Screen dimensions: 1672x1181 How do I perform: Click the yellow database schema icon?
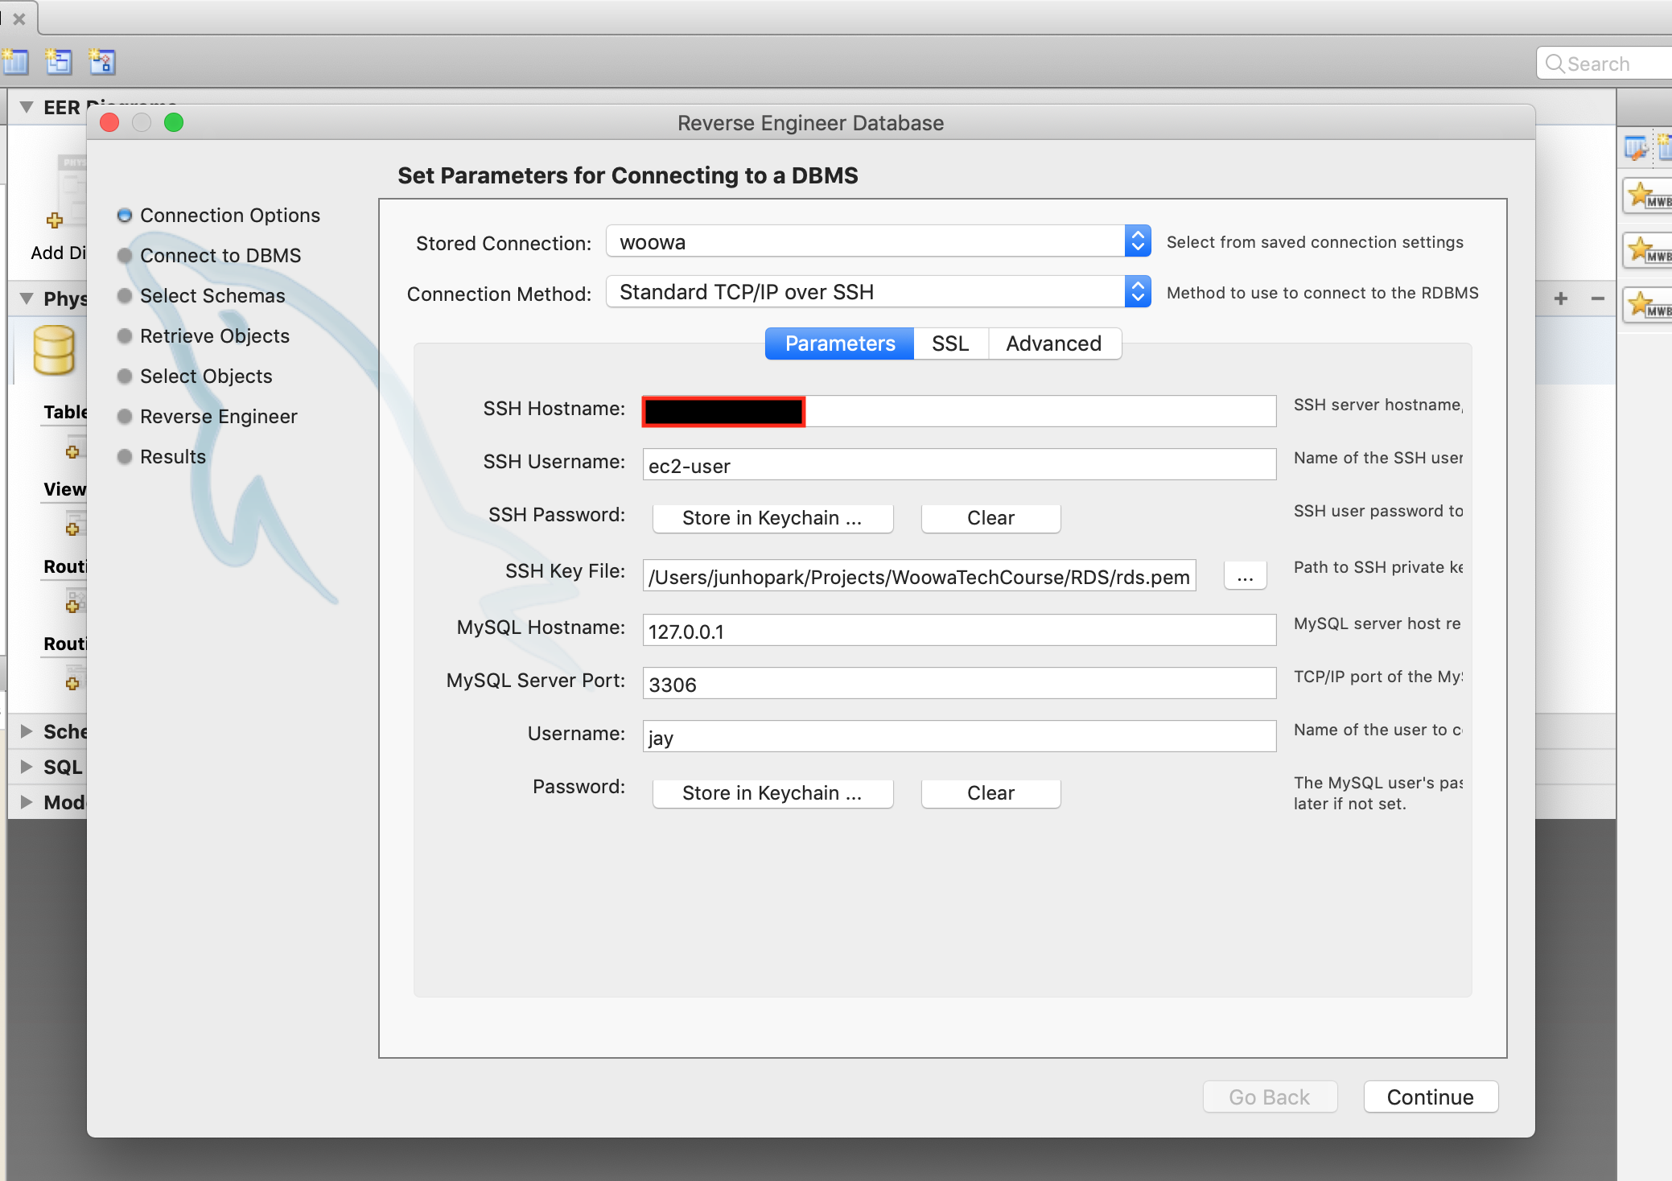(x=54, y=350)
